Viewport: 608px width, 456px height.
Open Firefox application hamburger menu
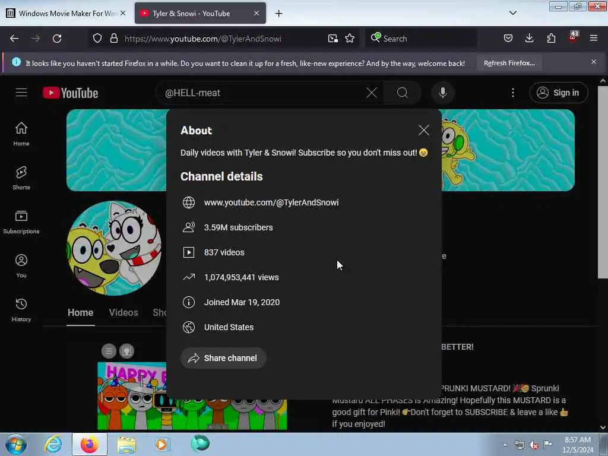(594, 39)
